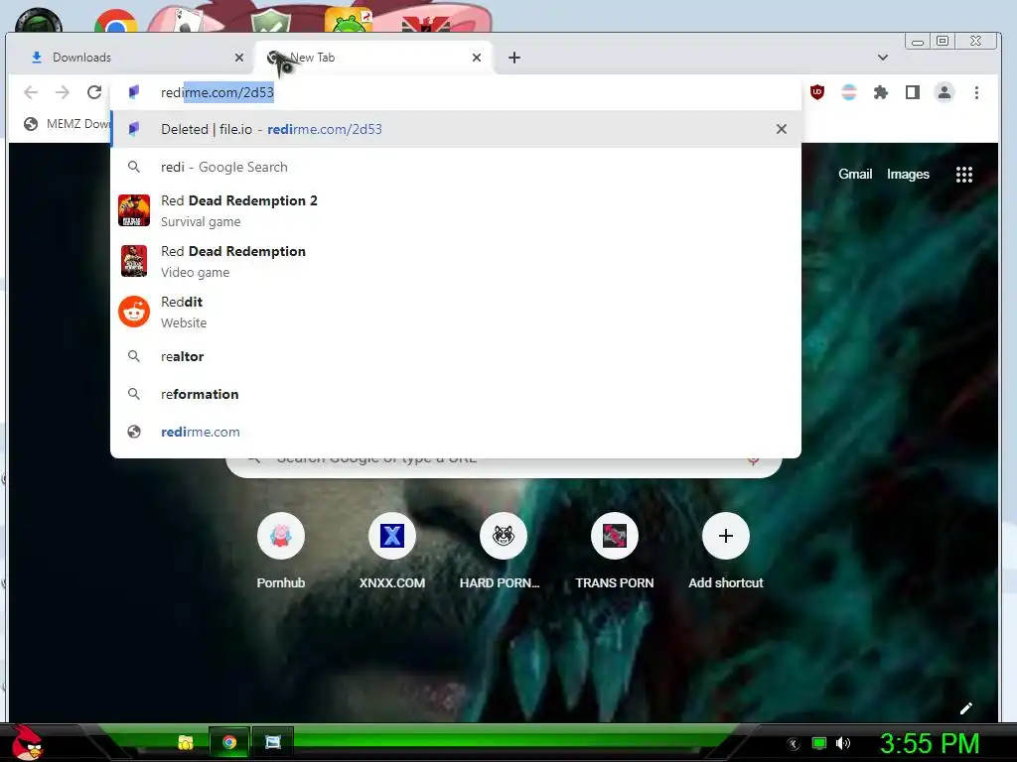Choose the Reddit Website suggestion
The image size is (1017, 762).
click(456, 312)
